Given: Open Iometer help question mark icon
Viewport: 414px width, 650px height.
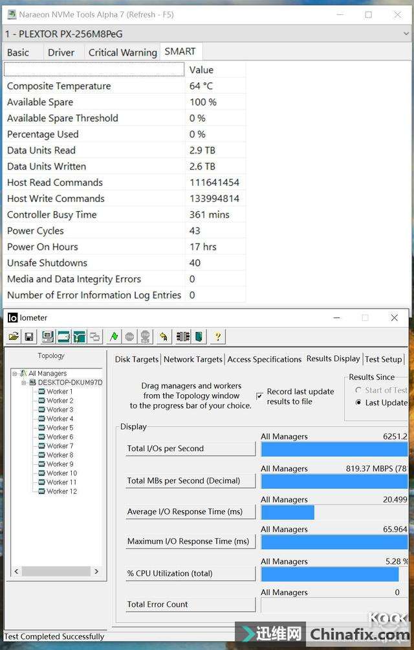Looking at the screenshot, I should tap(218, 337).
